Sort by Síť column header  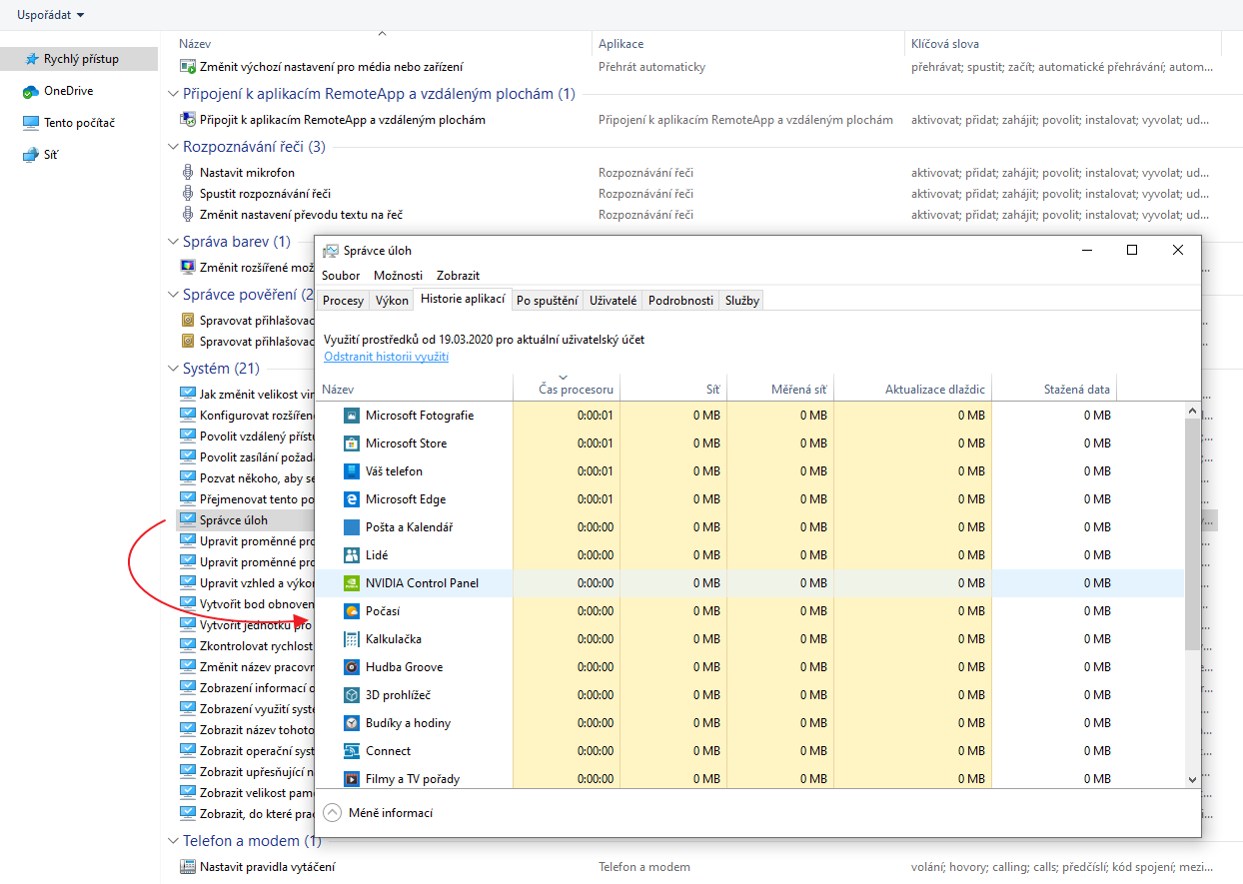click(673, 389)
